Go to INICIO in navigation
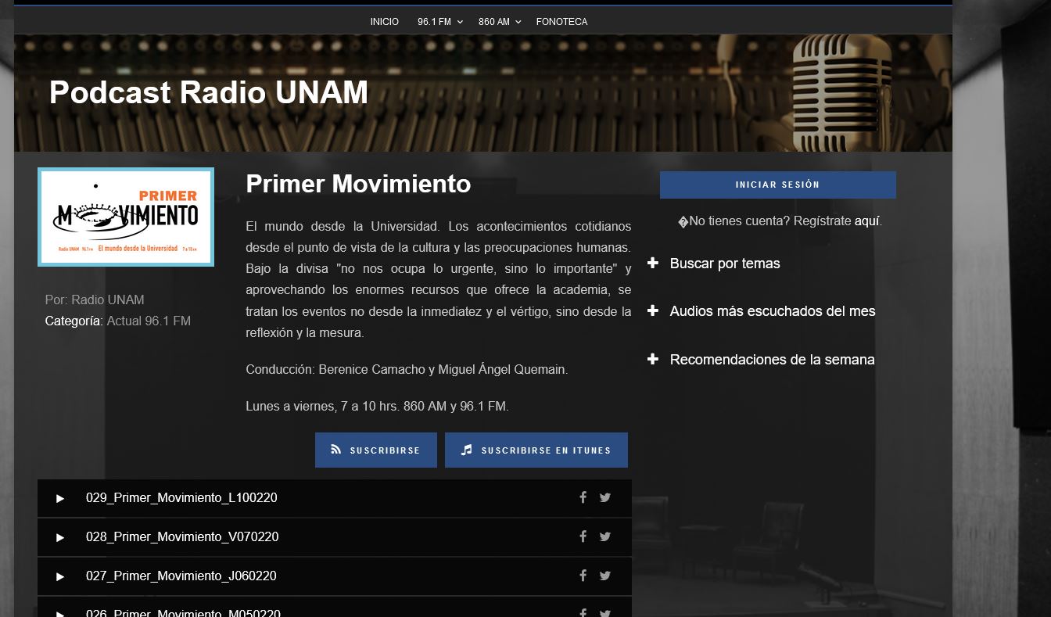Screen dimensions: 1051x617 click(385, 22)
